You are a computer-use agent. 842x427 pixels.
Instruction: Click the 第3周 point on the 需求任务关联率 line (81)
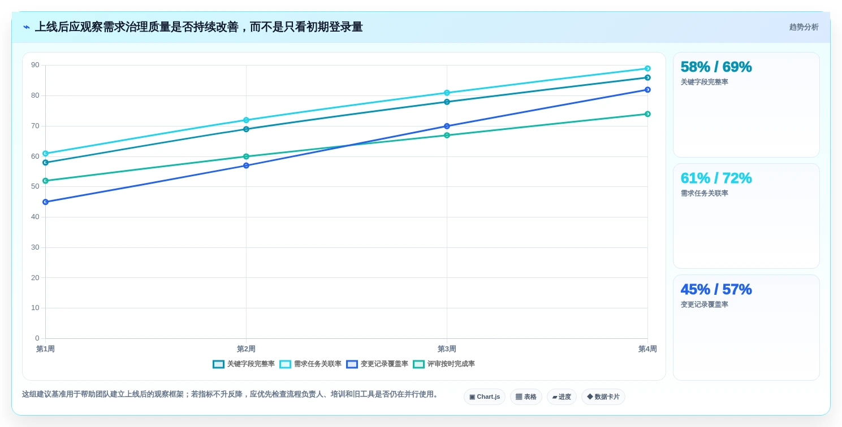[447, 93]
